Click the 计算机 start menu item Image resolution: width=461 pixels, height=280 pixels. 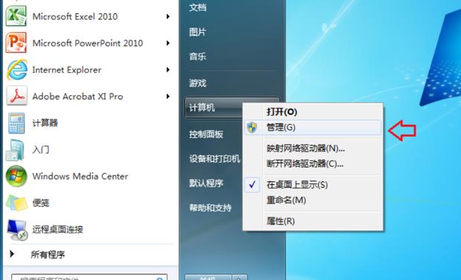tap(214, 108)
